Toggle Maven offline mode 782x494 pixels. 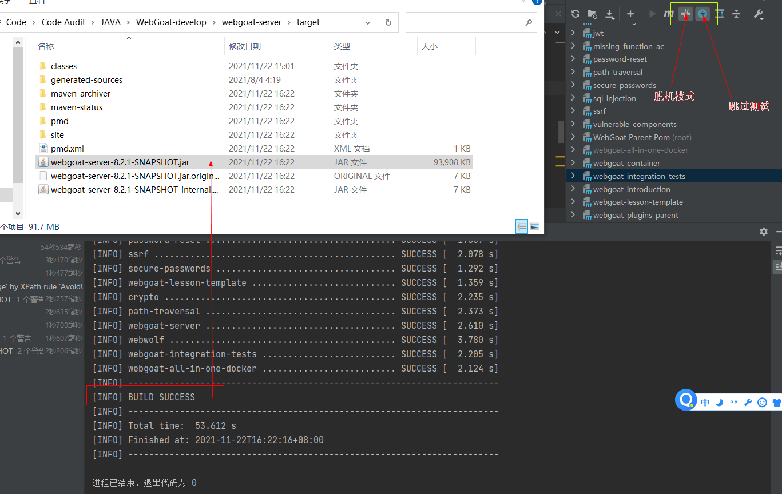point(686,14)
